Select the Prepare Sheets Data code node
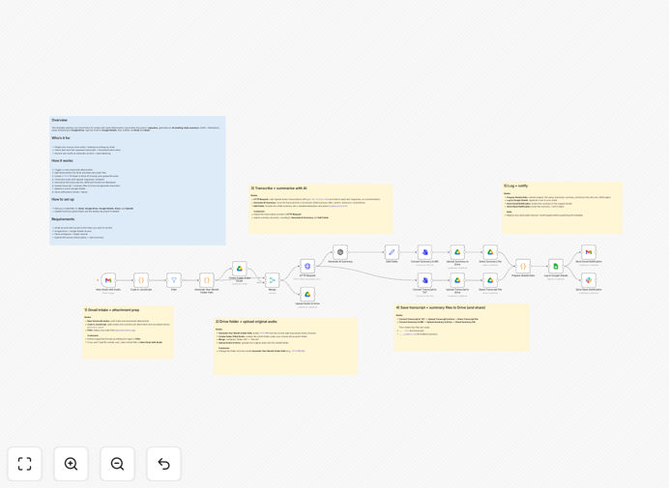The height and width of the screenshot is (488, 669). point(523,266)
